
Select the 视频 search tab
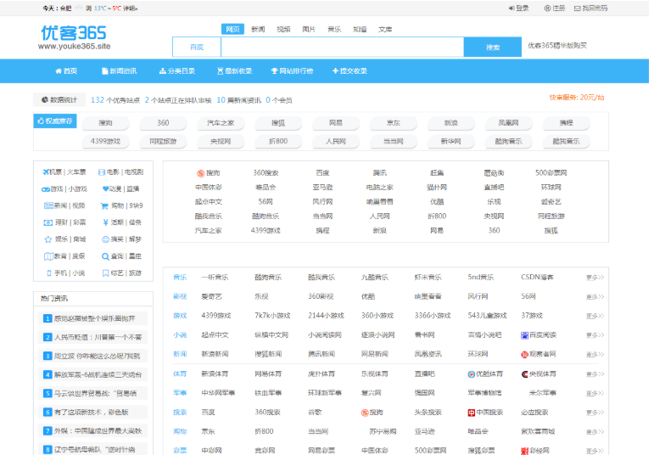[x=283, y=29]
